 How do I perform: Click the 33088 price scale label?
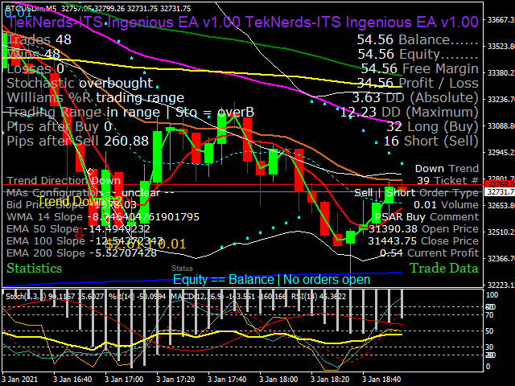coord(501,125)
